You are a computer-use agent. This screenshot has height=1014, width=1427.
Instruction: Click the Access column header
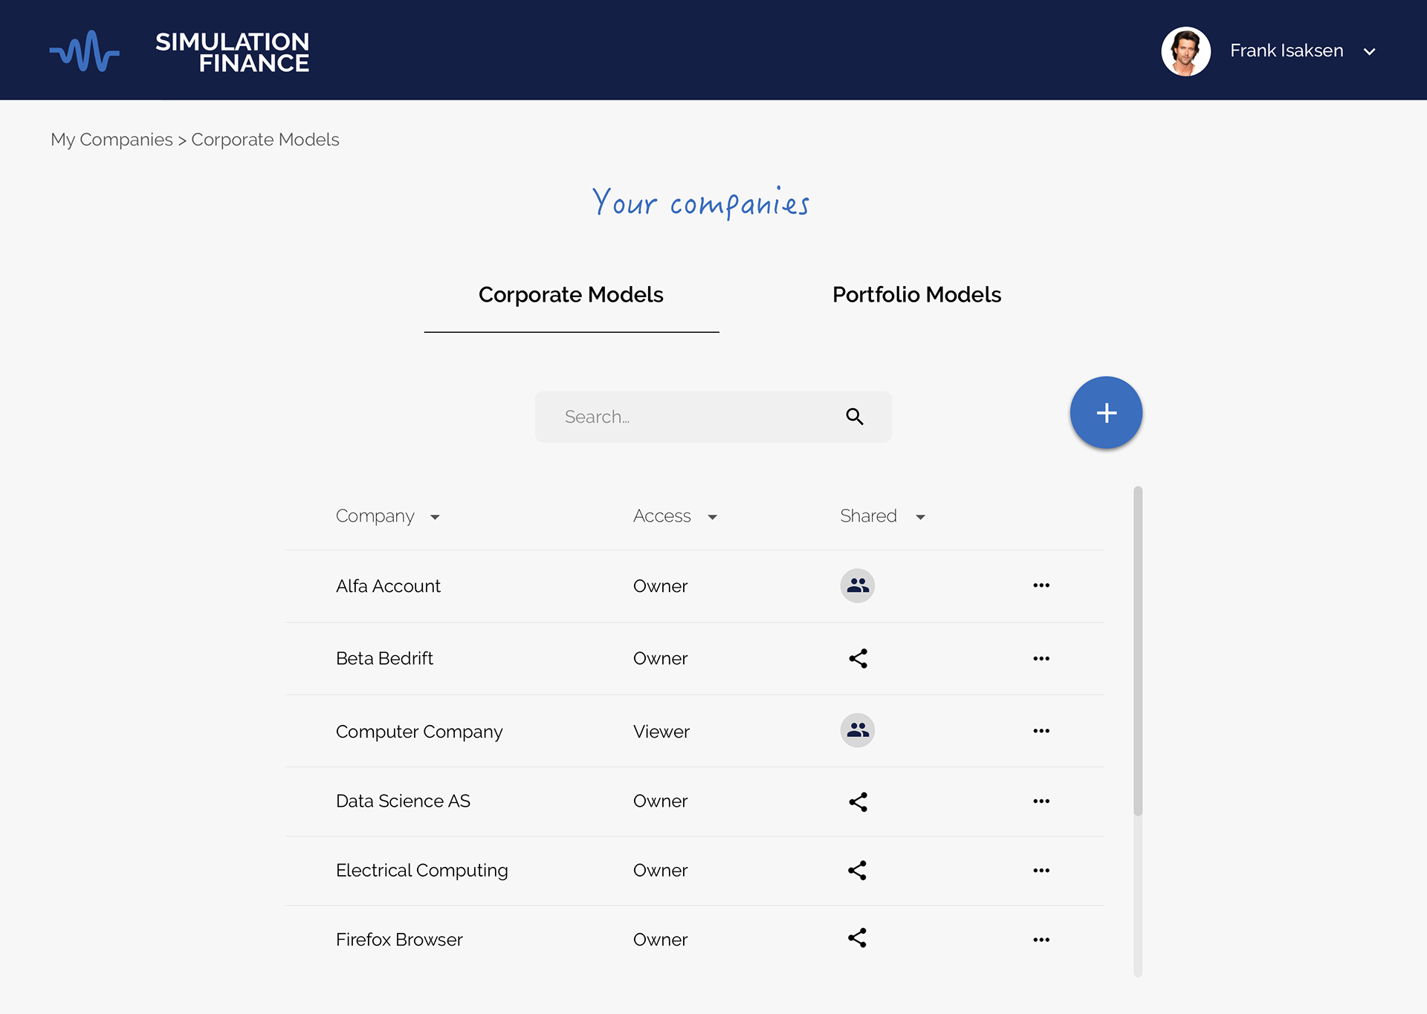[662, 516]
